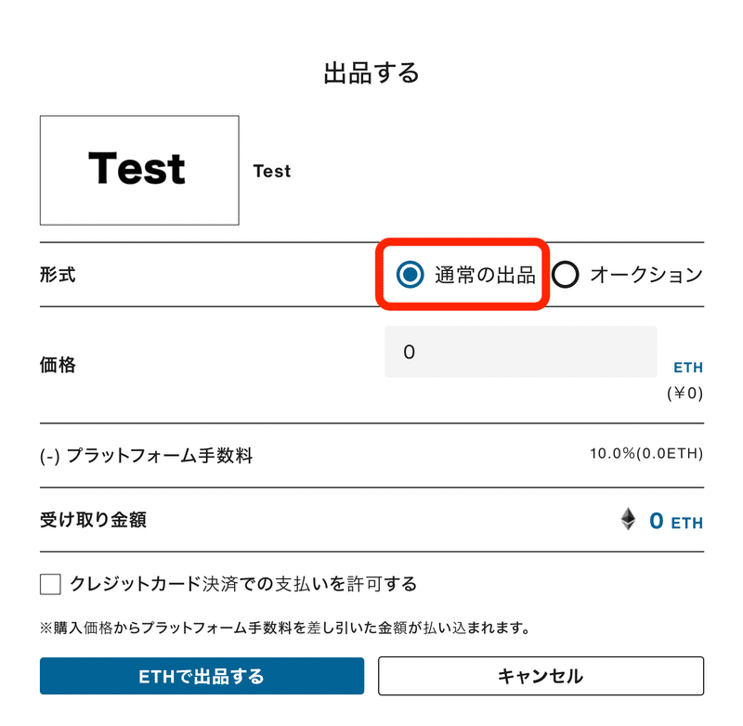Viewport: 743px width, 726px height.
Task: Click the Test item name text
Action: click(x=272, y=171)
